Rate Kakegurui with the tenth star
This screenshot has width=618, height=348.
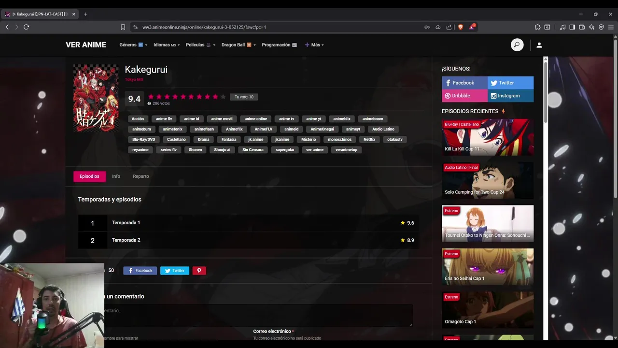(x=223, y=97)
